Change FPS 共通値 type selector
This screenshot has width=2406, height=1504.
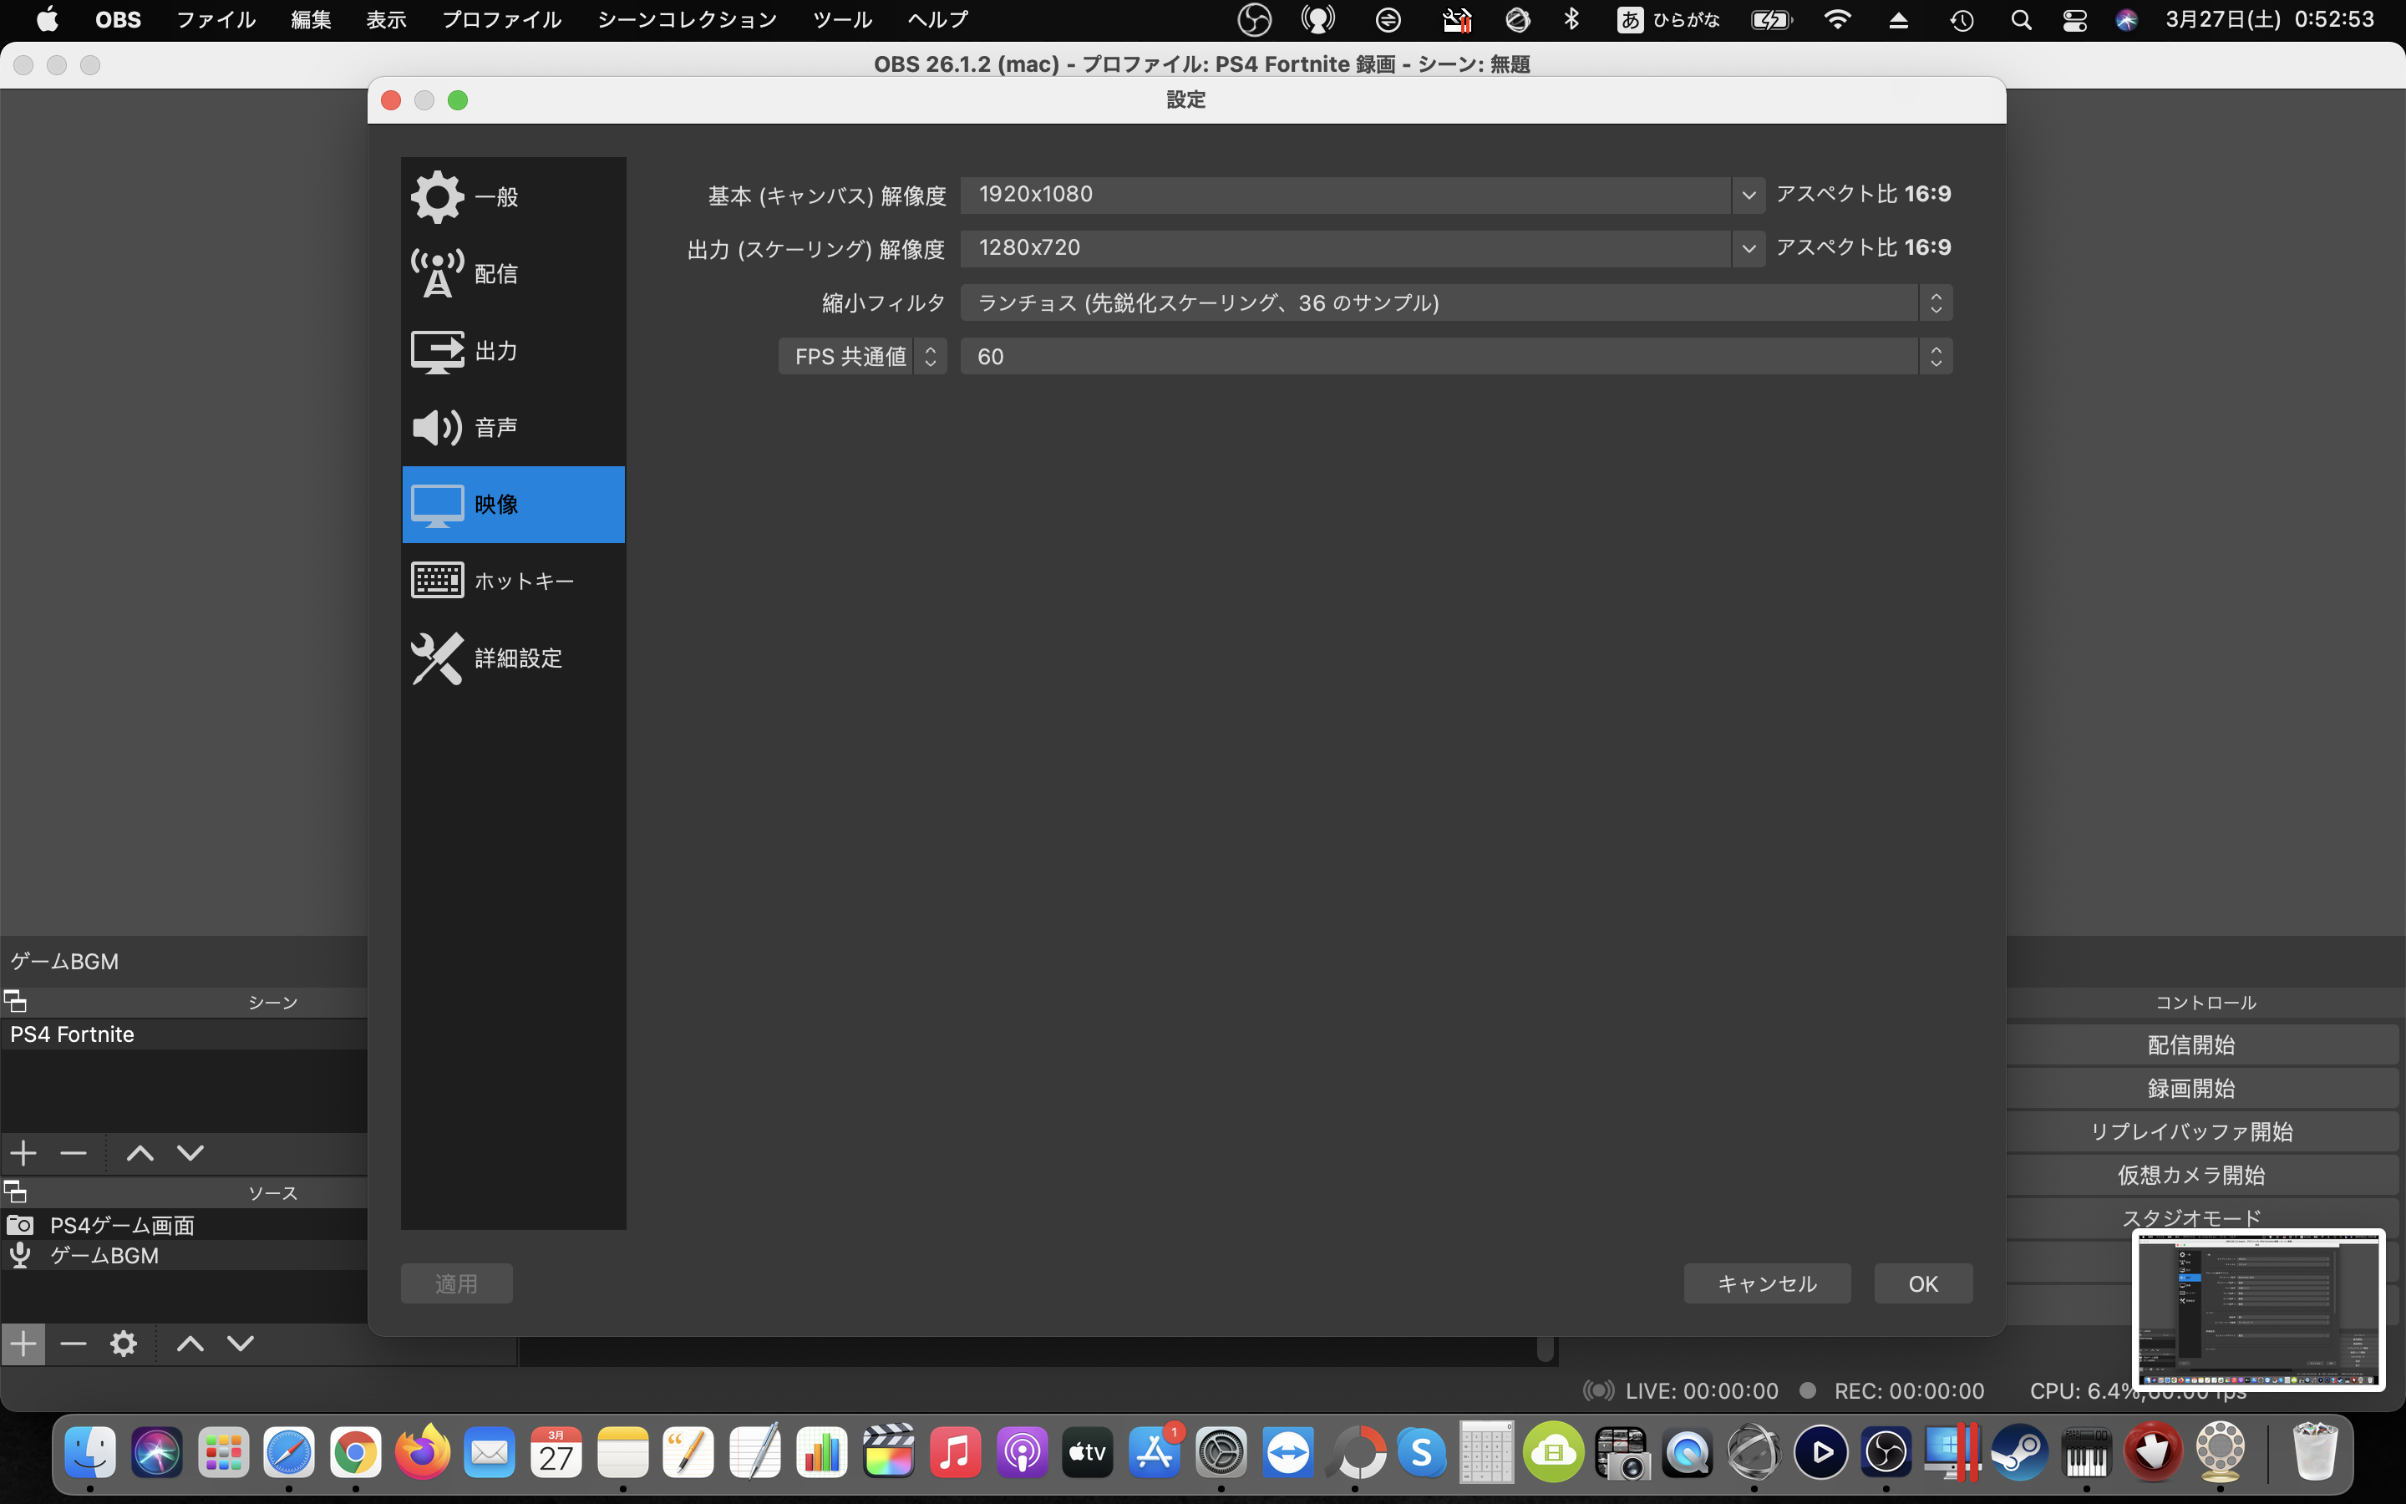point(862,356)
